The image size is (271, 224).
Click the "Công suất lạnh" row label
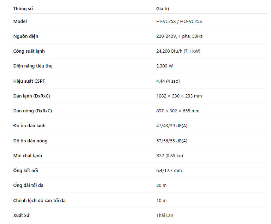pos(29,51)
